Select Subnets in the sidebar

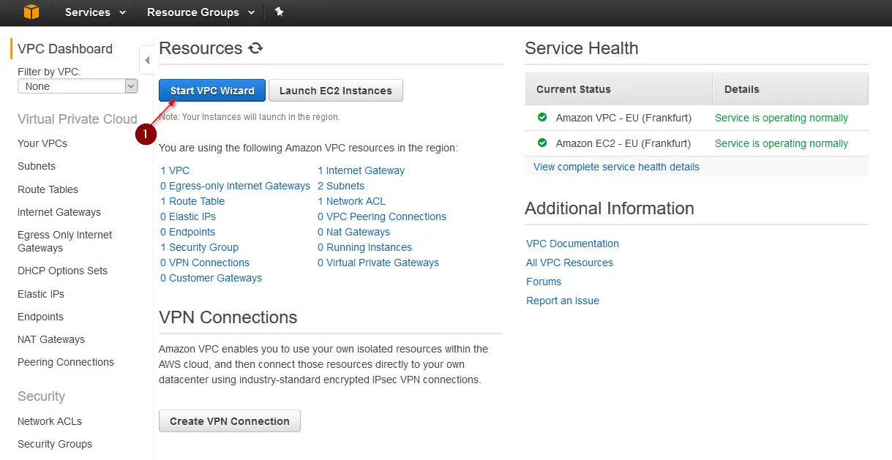pyautogui.click(x=37, y=166)
